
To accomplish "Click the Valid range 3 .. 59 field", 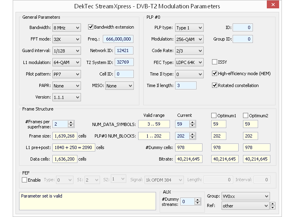I will 154,124.
